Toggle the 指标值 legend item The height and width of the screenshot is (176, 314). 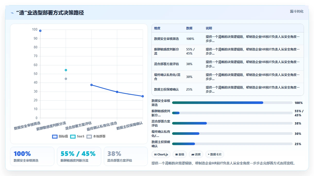pos(60,136)
